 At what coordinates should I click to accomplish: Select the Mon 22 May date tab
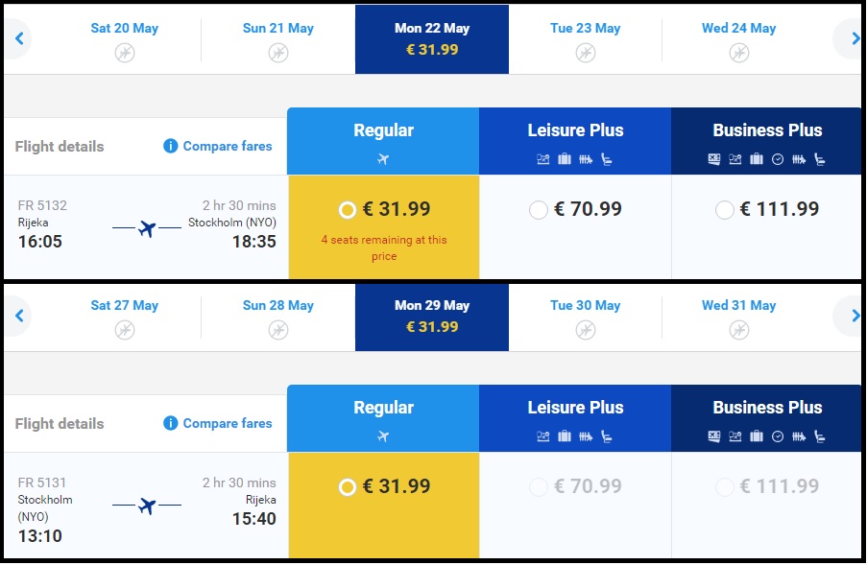[x=432, y=38]
